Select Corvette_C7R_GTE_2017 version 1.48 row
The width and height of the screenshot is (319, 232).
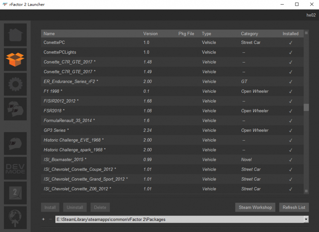(x=172, y=62)
